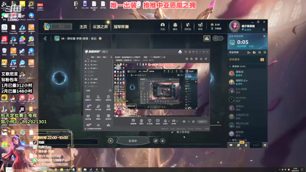The width and height of the screenshot is (306, 172).
Task: Go back with the lobby back arrow
Action: tap(45, 39)
